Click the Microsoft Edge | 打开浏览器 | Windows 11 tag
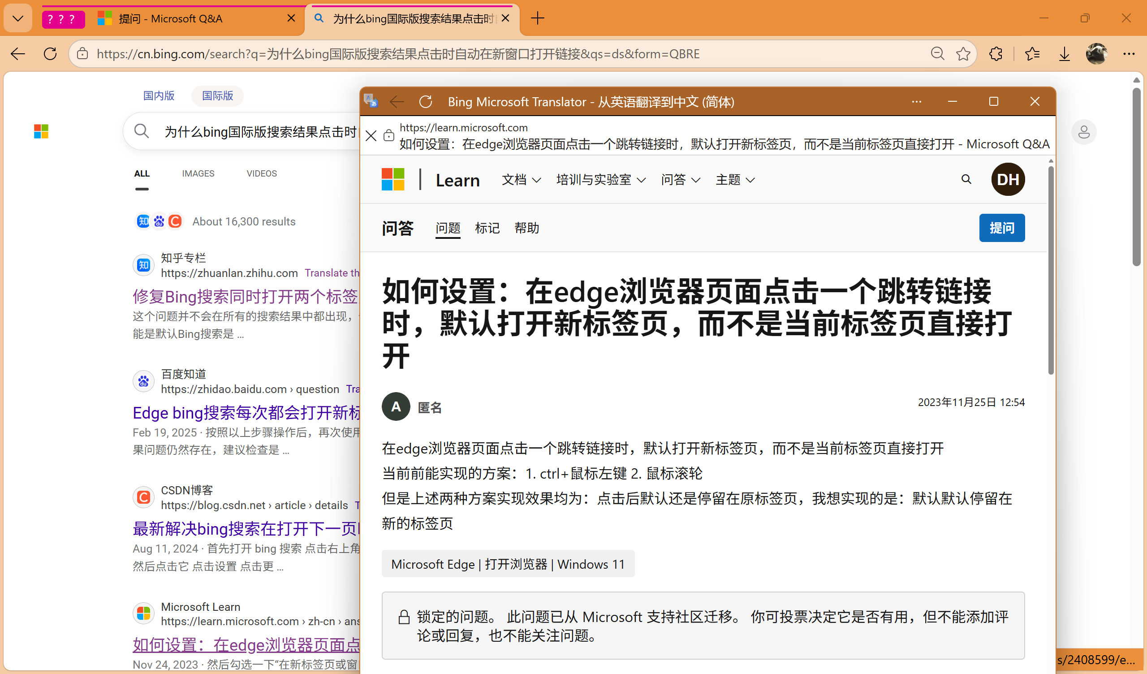Image resolution: width=1147 pixels, height=674 pixels. point(508,564)
